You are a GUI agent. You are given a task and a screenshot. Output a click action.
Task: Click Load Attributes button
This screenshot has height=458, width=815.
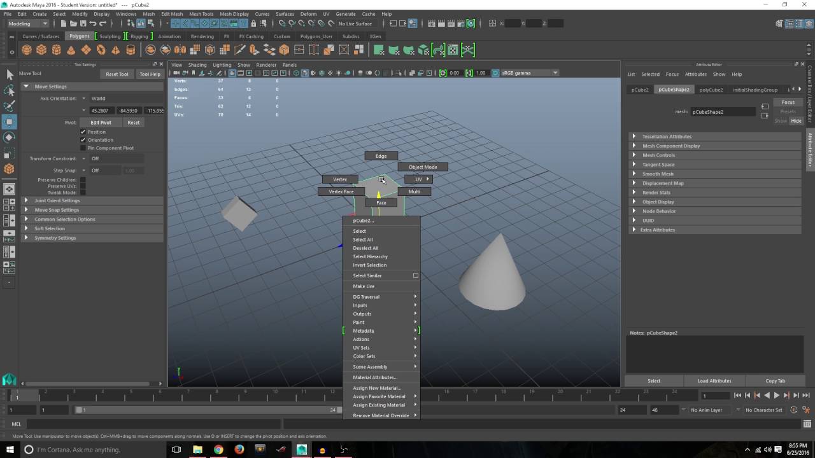(x=714, y=380)
